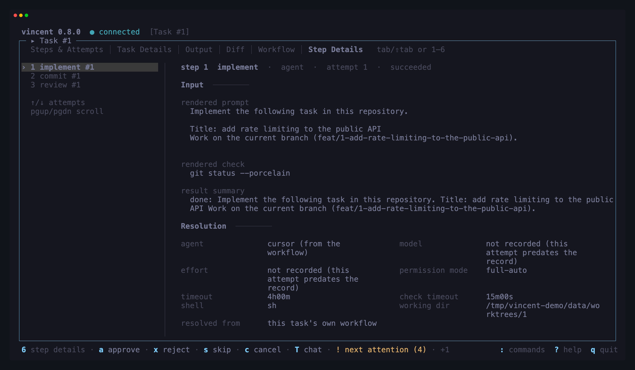Click the 6 step details footer hint
Viewport: 635px width, 370px height.
coord(53,350)
